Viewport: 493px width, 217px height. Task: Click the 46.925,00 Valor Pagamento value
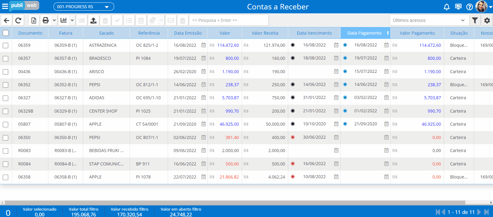click(431, 124)
